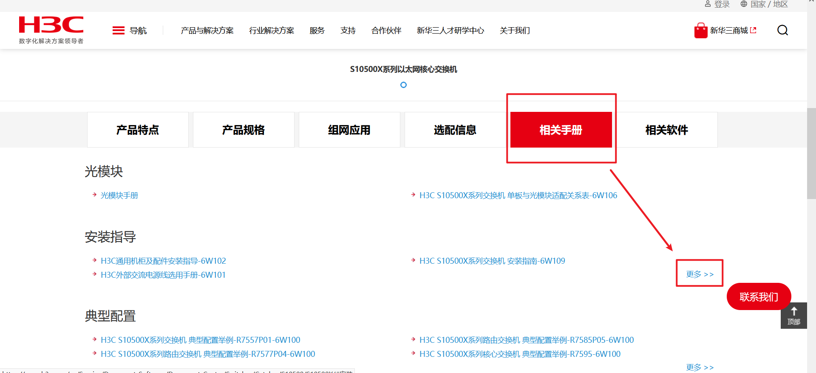816x373 pixels.
Task: Click the globe country/region icon
Action: pyautogui.click(x=744, y=4)
